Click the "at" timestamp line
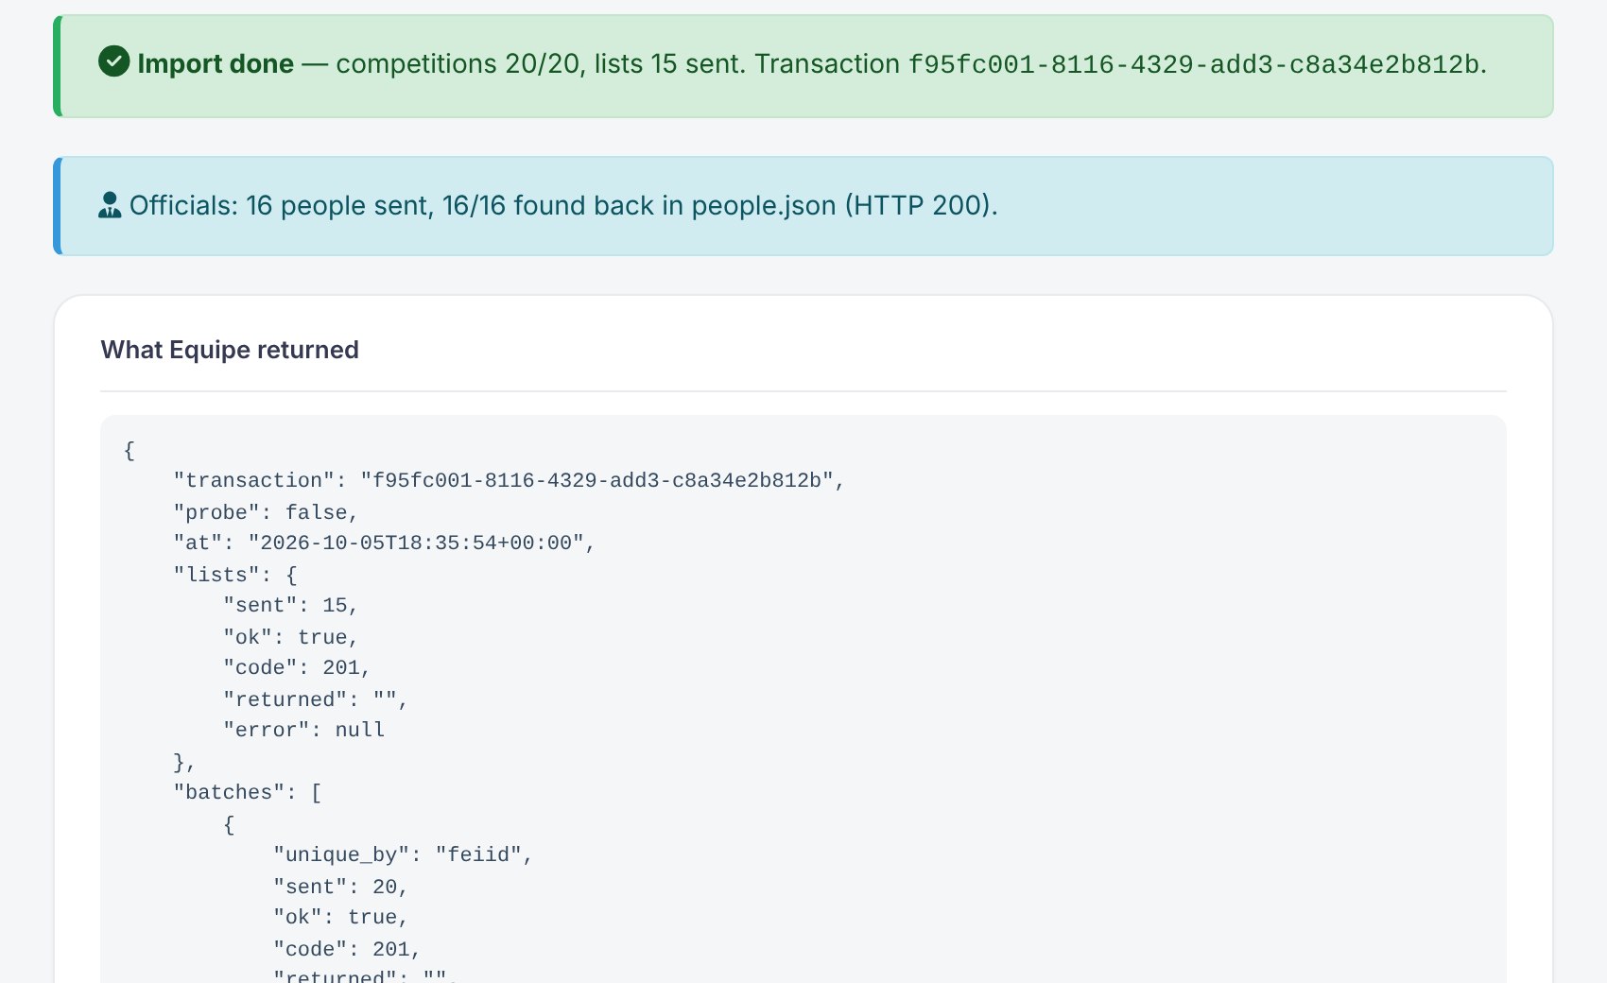1607x983 pixels. coord(384,543)
